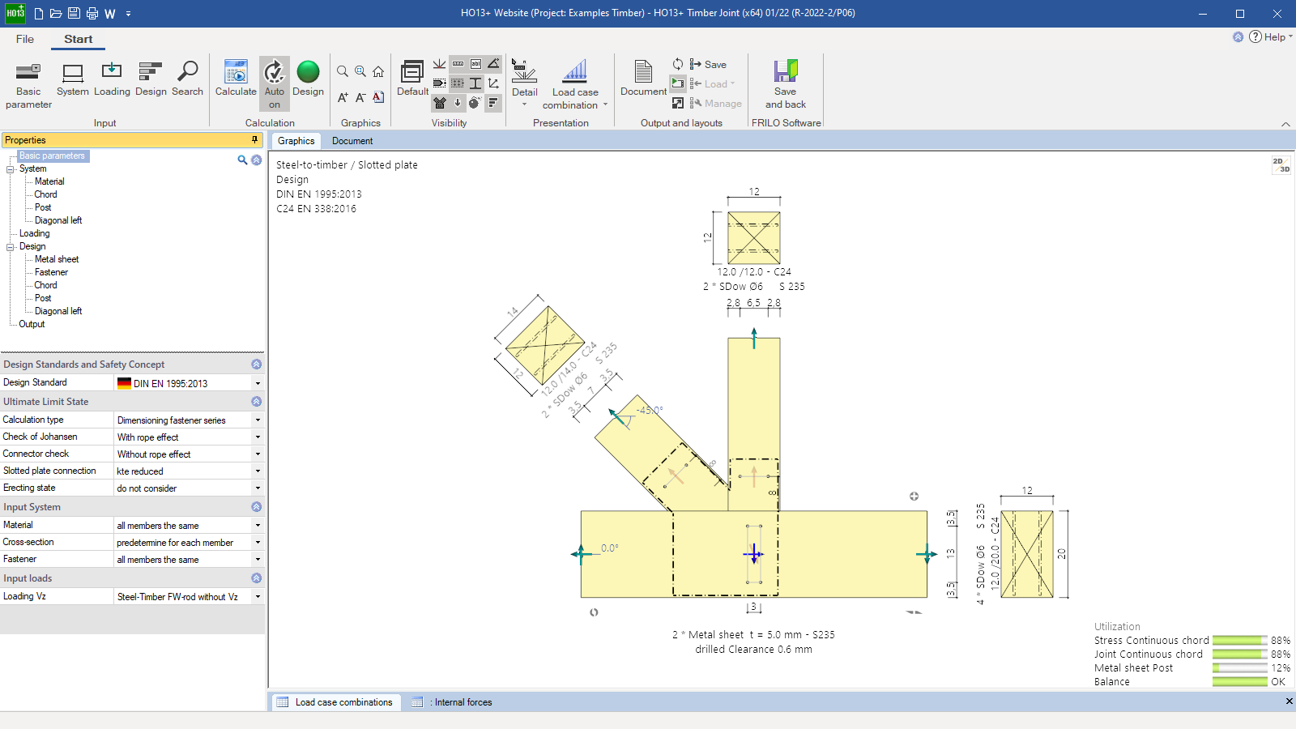Toggle the 2D/3D view switch
Screen dimensions: 1296x729
tap(1281, 165)
